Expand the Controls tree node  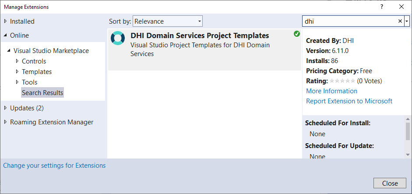pos(18,61)
